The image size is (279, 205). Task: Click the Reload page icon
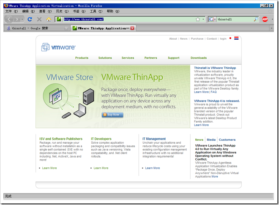click(x=30, y=19)
